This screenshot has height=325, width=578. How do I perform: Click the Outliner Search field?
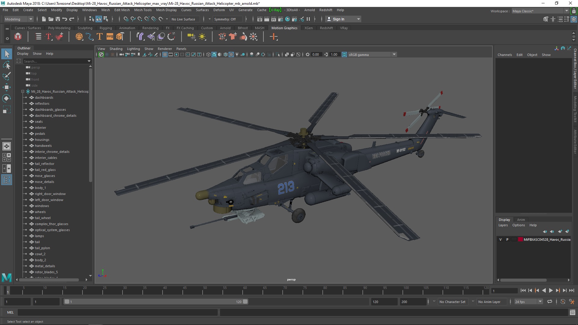pyautogui.click(x=55, y=61)
